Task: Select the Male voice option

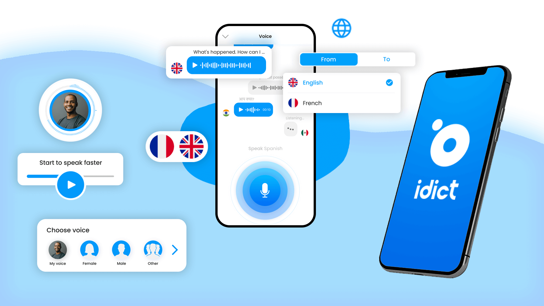Action: 121,250
